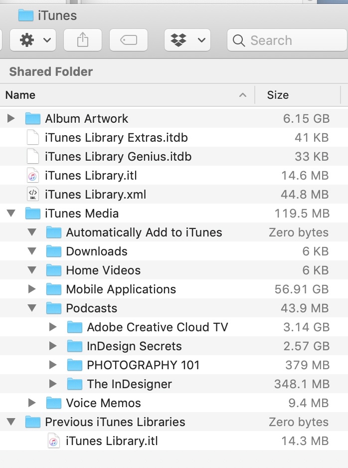Collapse the iTunes Media folder
Viewport: 348px width, 468px height.
coord(11,214)
